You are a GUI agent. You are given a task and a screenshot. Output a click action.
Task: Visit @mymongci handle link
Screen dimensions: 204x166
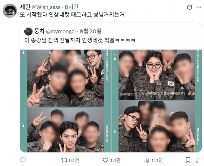tap(61, 31)
